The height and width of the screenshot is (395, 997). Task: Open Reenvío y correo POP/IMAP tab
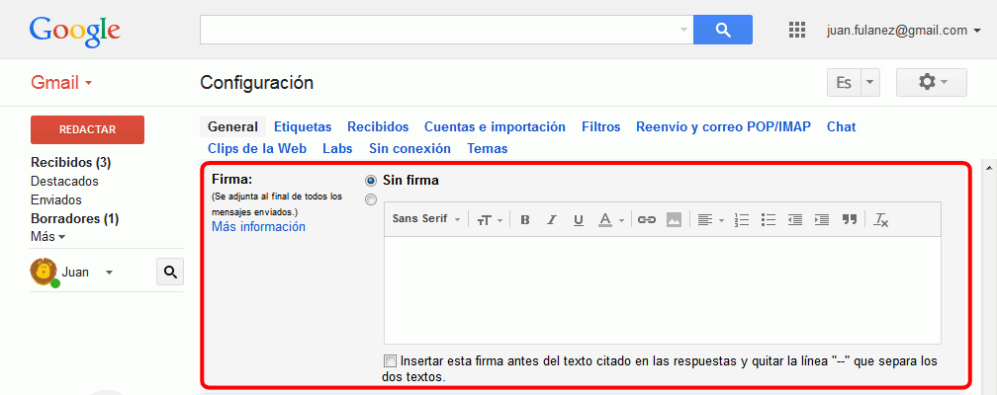(x=724, y=127)
